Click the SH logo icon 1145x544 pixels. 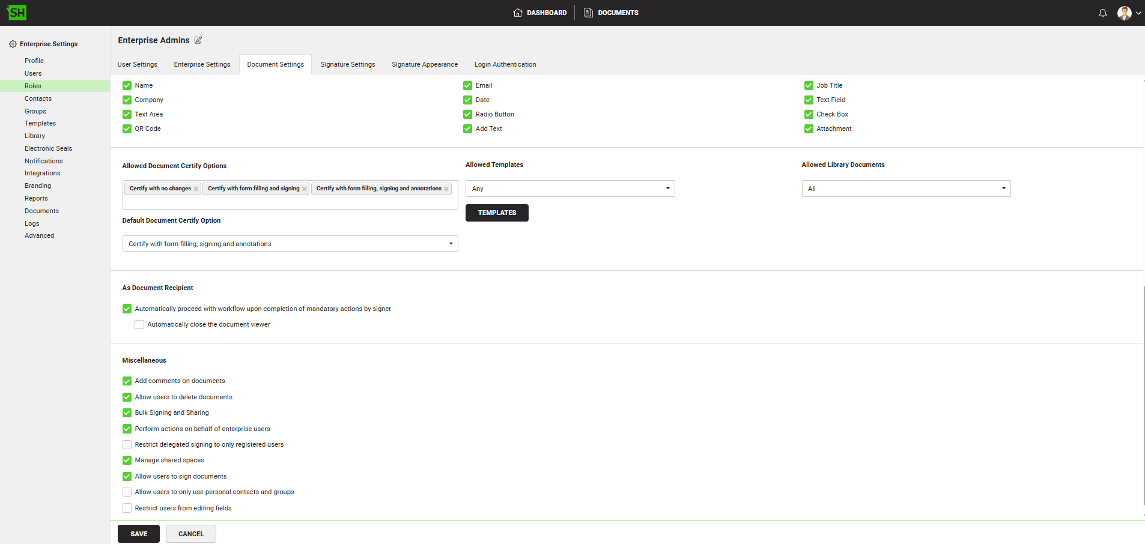[17, 13]
